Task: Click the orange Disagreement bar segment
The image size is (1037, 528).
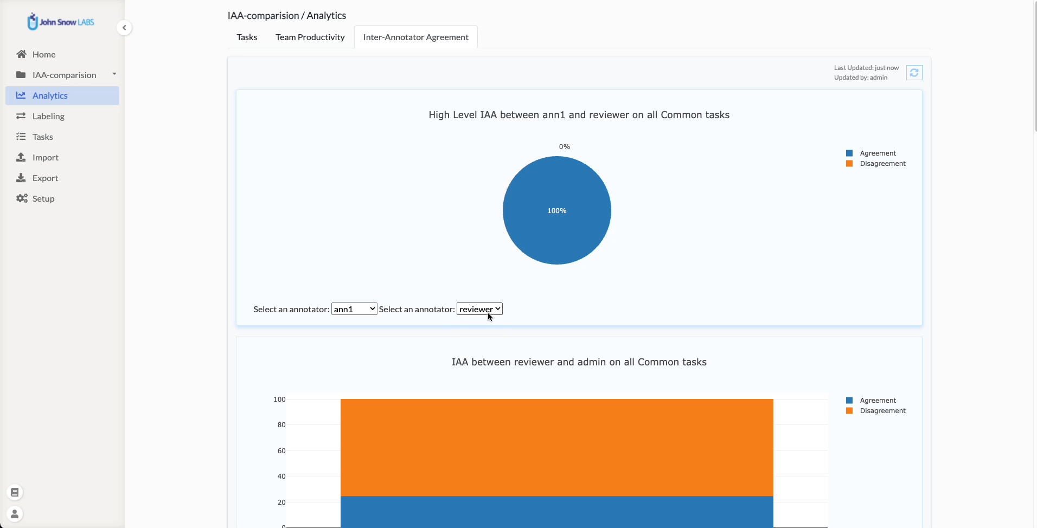Action: click(x=557, y=447)
